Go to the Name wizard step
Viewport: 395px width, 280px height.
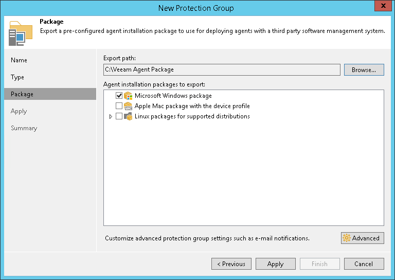(19, 60)
